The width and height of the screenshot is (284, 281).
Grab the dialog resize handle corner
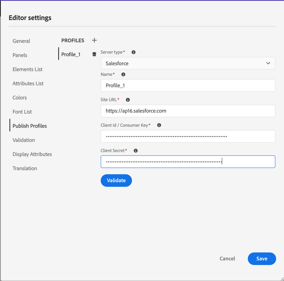282,279
